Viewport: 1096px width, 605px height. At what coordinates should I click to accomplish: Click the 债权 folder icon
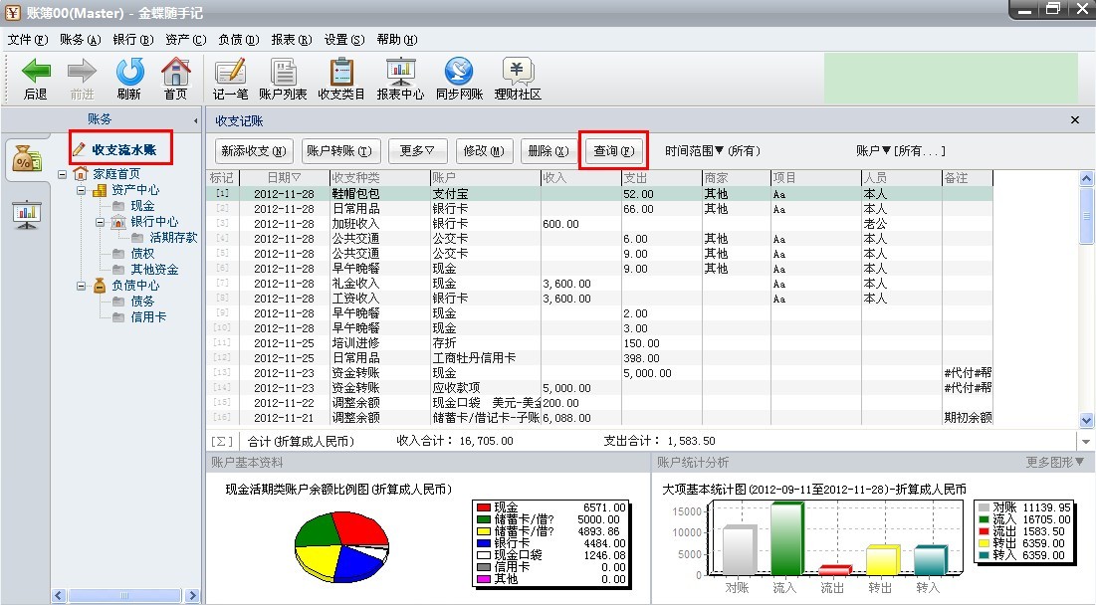(x=118, y=254)
